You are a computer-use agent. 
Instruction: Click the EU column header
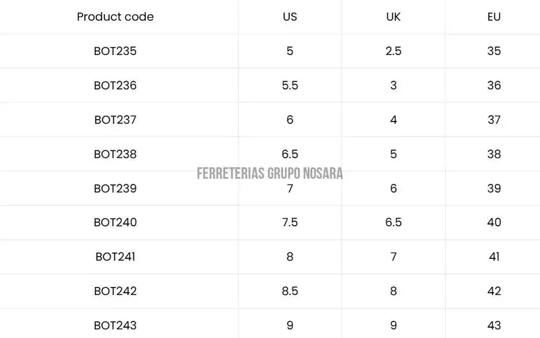pos(494,17)
